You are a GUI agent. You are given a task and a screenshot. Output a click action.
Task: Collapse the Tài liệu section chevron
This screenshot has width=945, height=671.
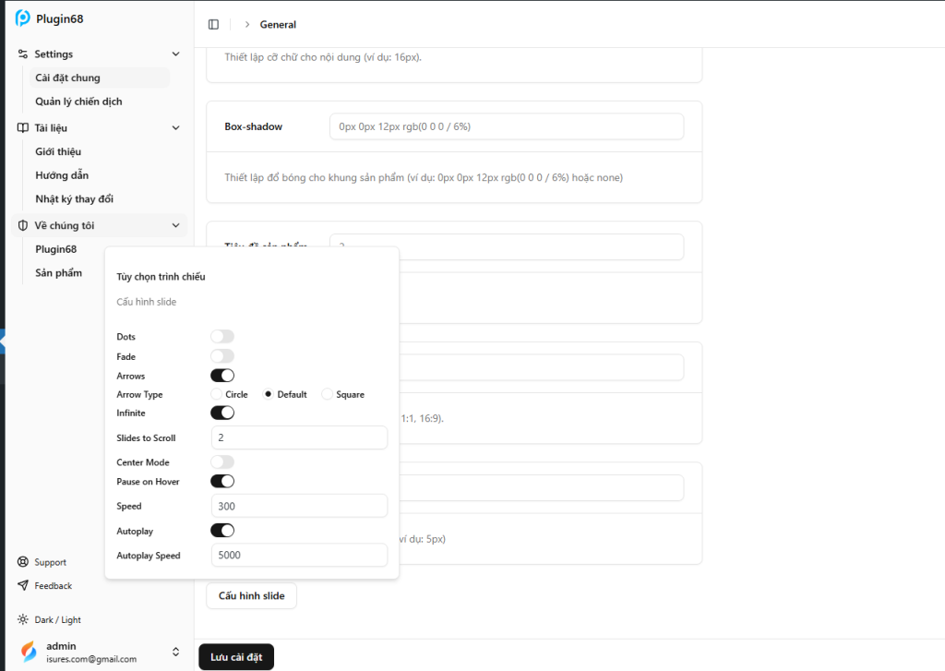(x=175, y=128)
